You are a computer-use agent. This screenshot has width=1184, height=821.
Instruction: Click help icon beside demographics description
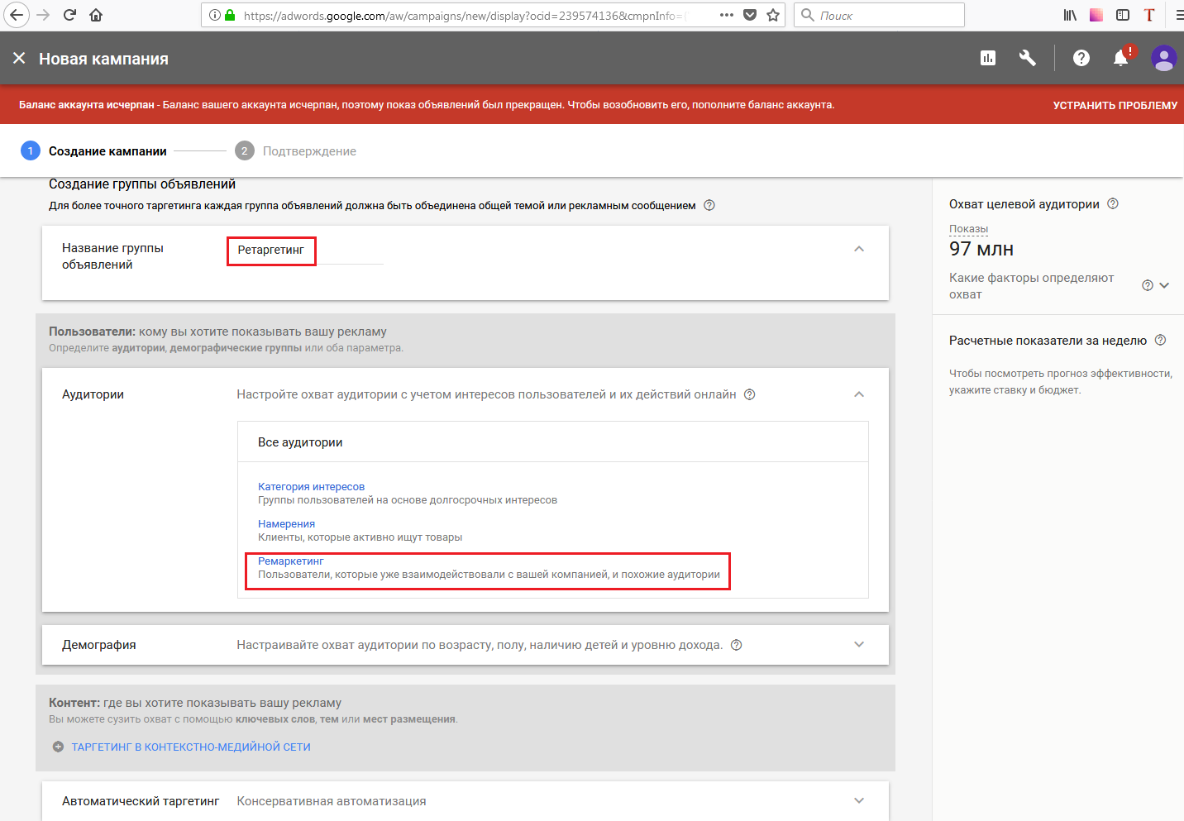click(x=737, y=645)
